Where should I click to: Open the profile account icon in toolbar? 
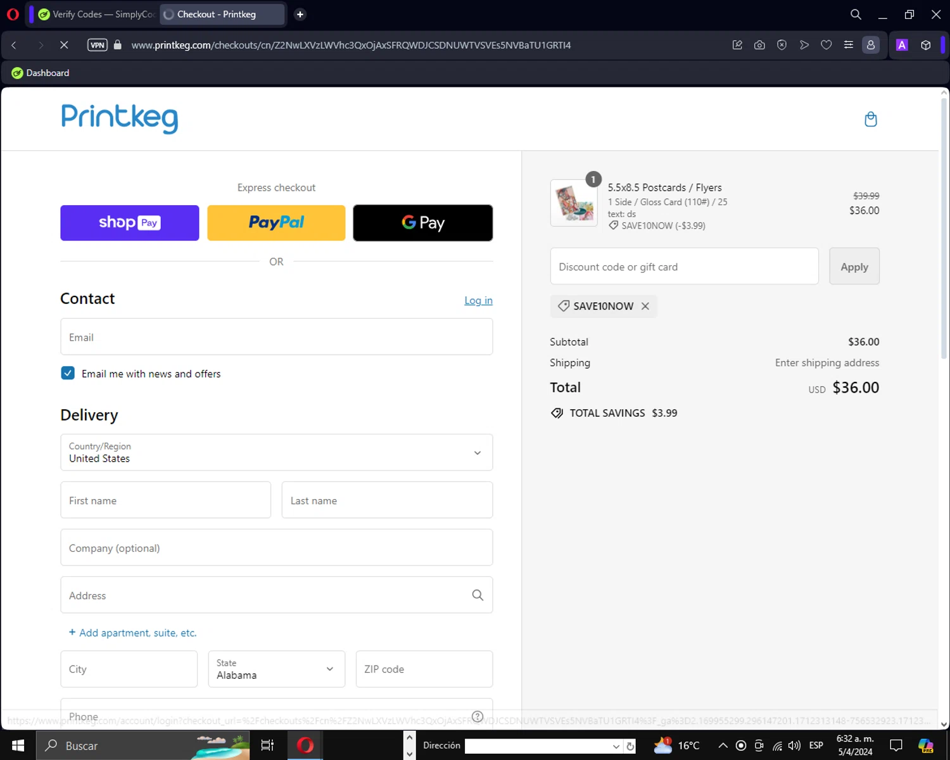click(871, 45)
